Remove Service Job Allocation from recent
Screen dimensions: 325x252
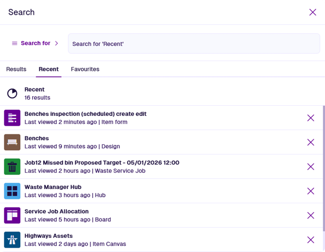tap(311, 215)
